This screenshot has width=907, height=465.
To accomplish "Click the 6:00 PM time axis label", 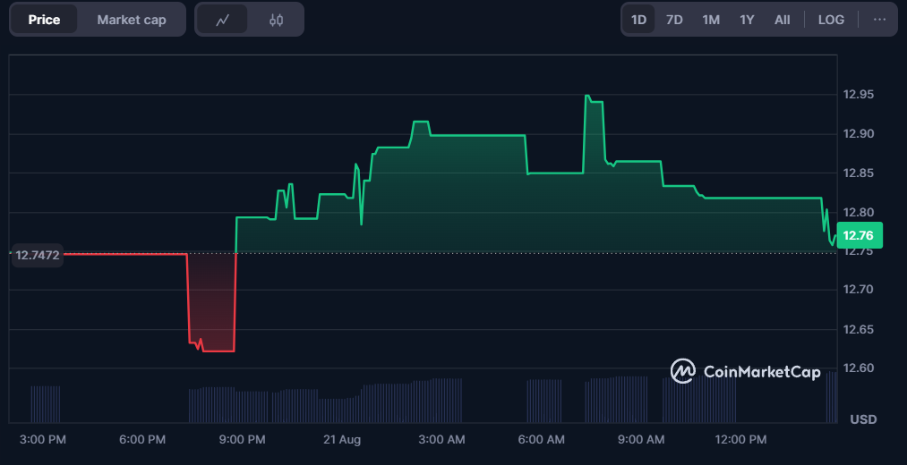I will (x=142, y=440).
